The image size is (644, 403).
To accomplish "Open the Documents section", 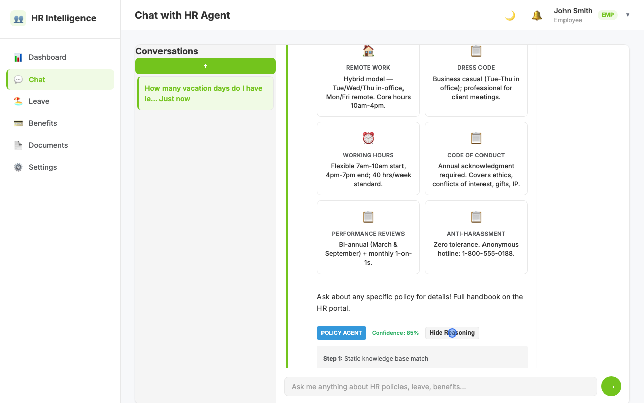I will pyautogui.click(x=60, y=145).
